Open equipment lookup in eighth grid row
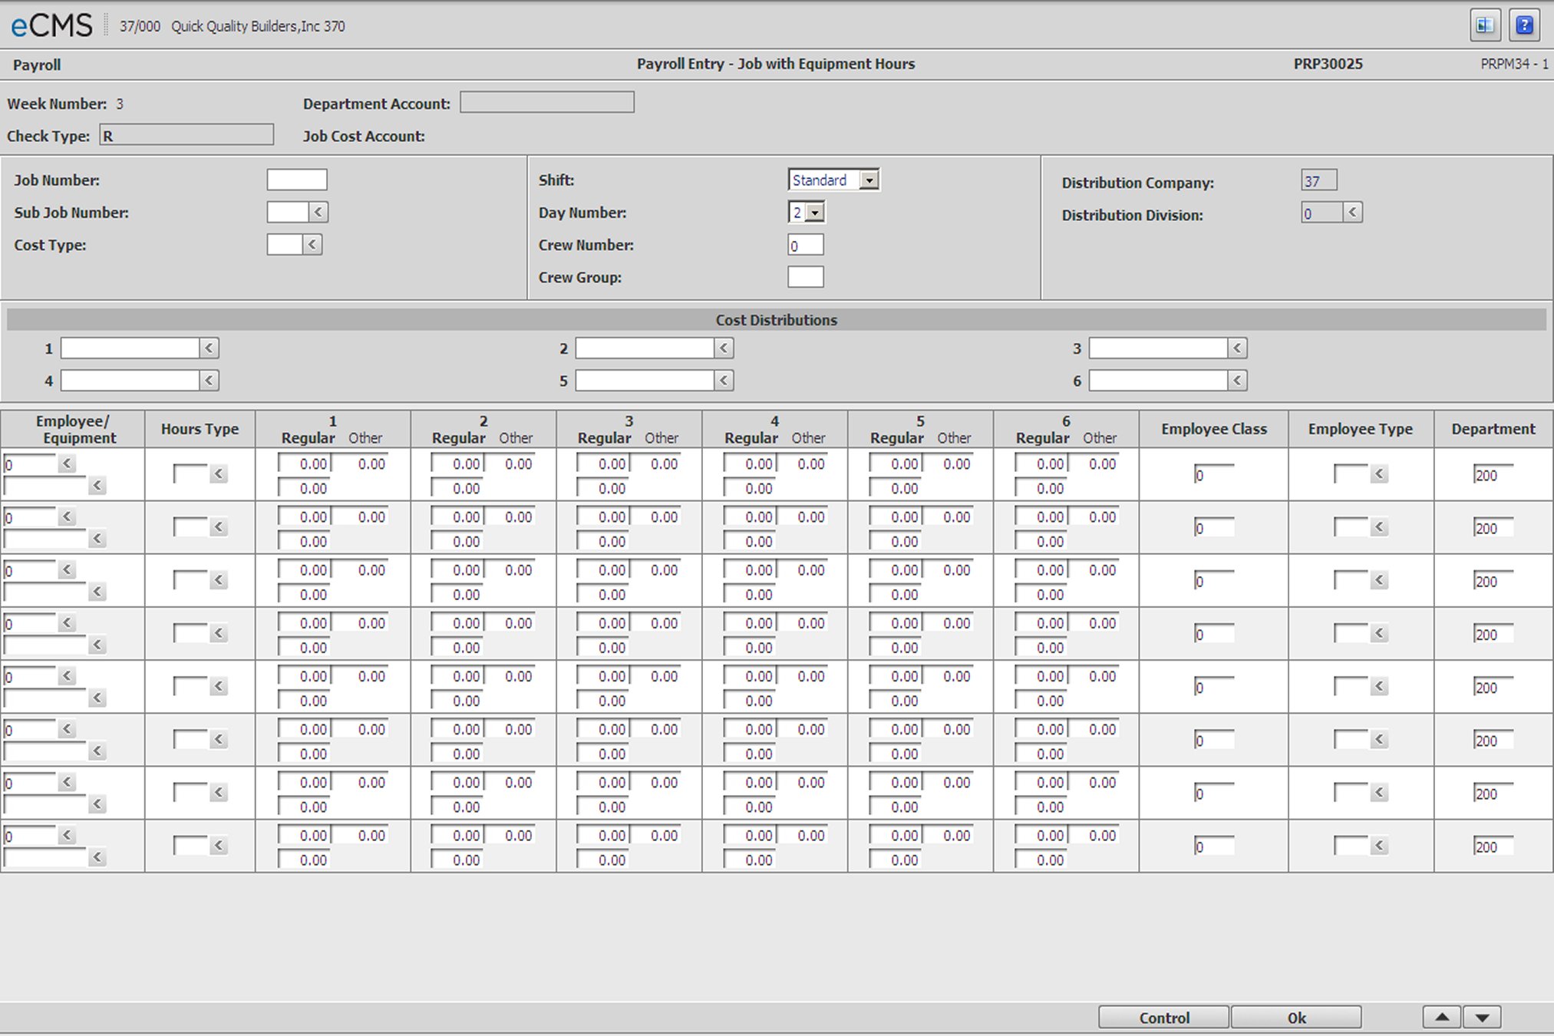 97,857
